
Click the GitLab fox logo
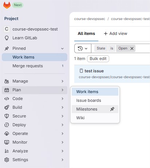tap(7, 5)
